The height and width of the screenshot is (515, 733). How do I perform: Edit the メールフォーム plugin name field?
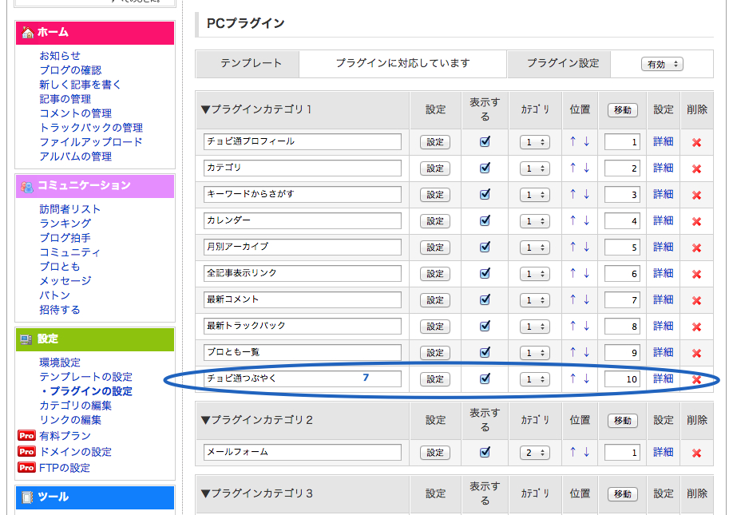pos(303,452)
